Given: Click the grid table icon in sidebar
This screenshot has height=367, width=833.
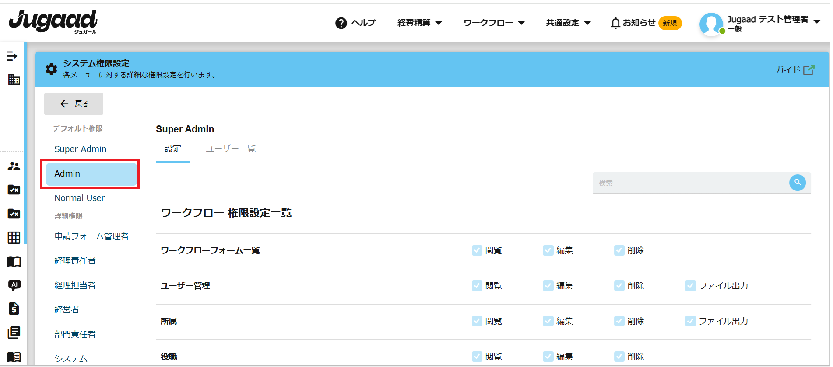Looking at the screenshot, I should point(14,238).
